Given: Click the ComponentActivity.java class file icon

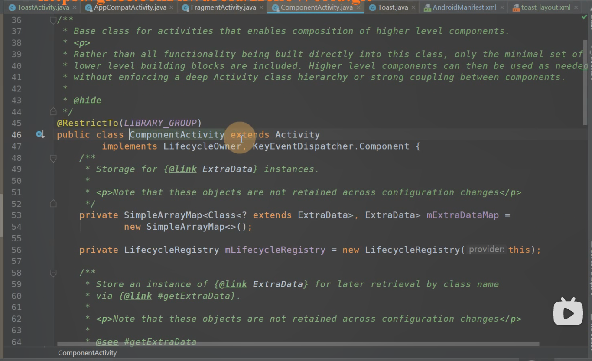Looking at the screenshot, I should click(x=275, y=7).
